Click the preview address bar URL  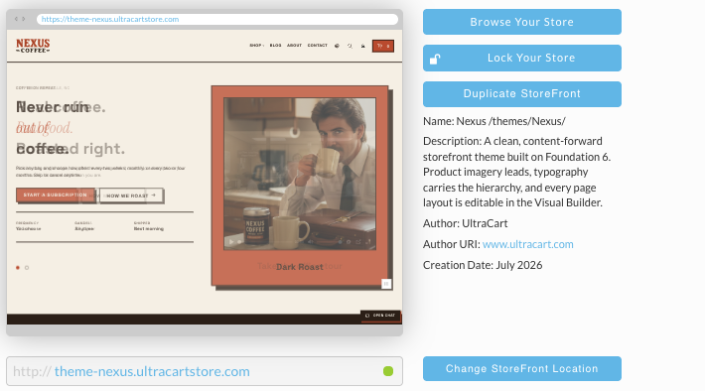click(110, 19)
